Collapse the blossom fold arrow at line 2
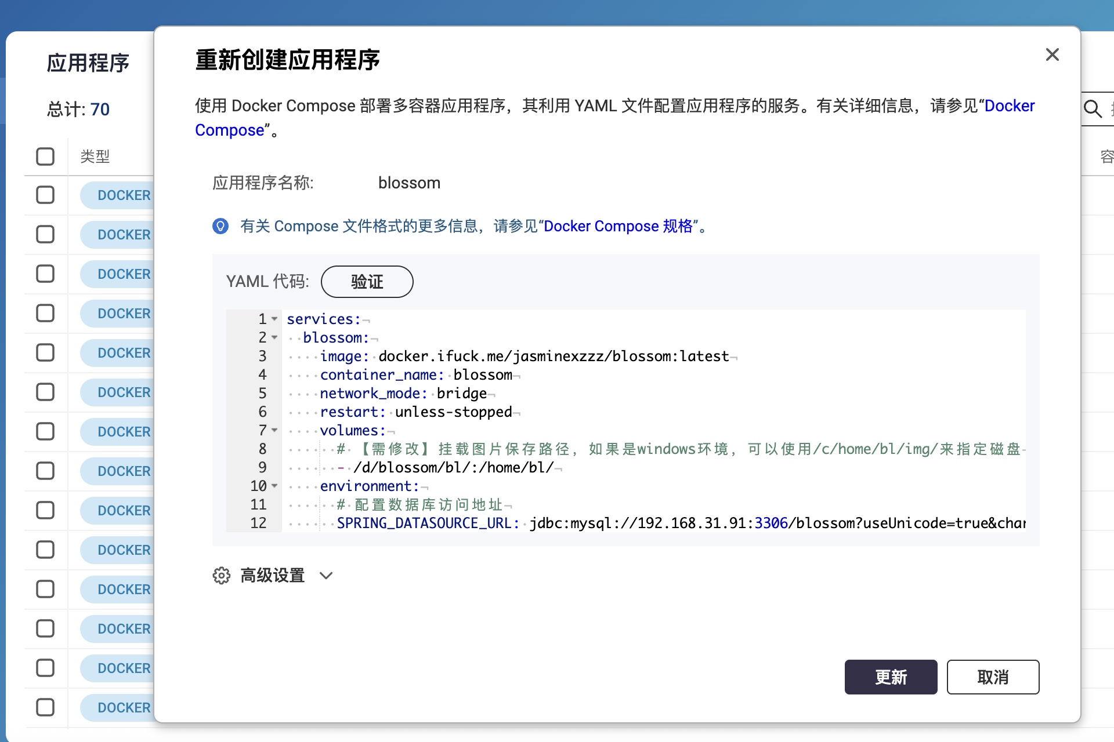 (x=274, y=337)
